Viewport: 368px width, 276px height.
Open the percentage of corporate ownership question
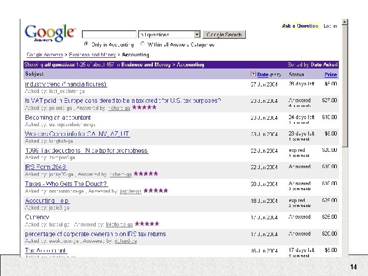95,234
